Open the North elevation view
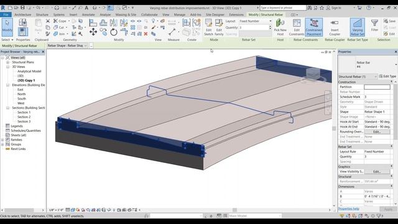This screenshot has height=224, width=398. point(21,94)
